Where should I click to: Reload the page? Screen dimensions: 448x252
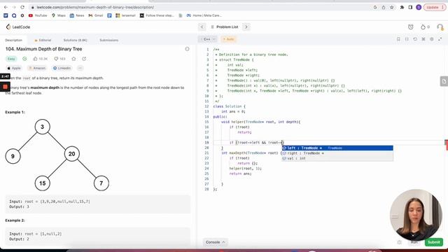point(22,7)
